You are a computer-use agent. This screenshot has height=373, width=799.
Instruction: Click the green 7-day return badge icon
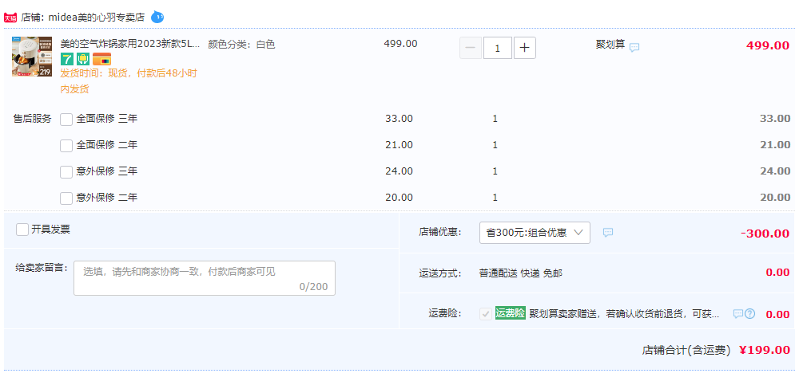[x=67, y=59]
